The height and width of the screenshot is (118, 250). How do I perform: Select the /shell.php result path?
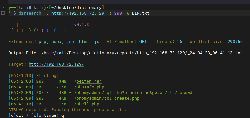[87, 104]
